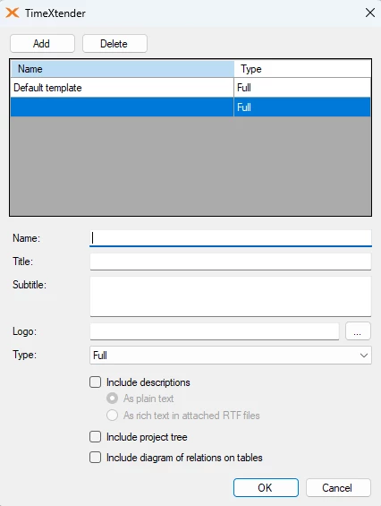Add a new template

(42, 44)
